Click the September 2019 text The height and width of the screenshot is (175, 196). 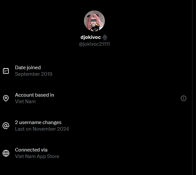(x=34, y=74)
